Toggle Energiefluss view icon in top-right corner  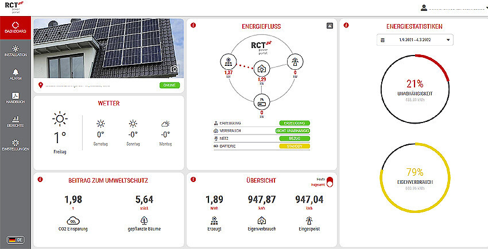click(x=329, y=26)
